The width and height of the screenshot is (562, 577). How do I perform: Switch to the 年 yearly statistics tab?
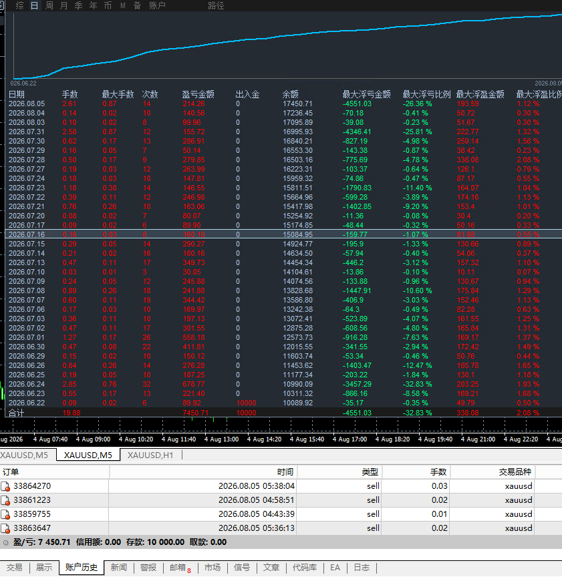(x=93, y=5)
